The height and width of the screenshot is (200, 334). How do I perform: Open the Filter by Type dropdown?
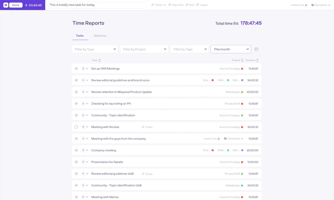pos(95,49)
